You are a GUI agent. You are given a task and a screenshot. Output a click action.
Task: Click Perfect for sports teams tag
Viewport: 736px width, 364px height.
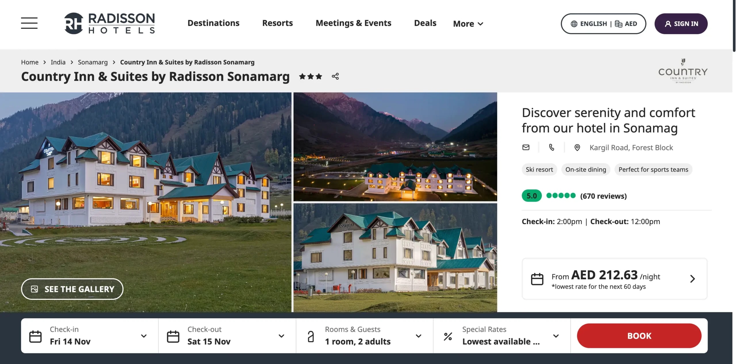(653, 170)
